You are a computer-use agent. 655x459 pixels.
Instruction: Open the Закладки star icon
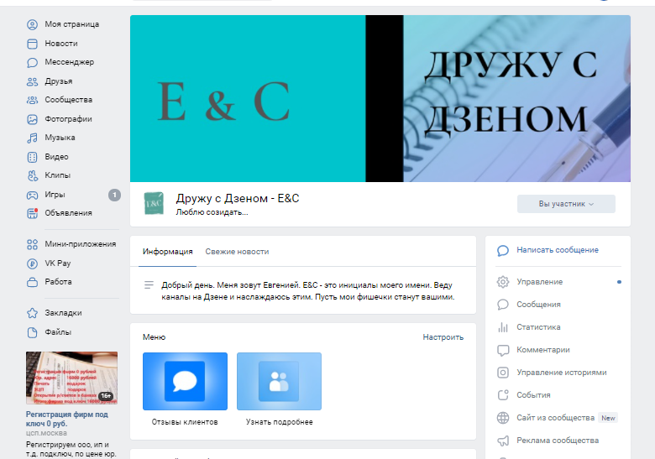click(x=32, y=313)
